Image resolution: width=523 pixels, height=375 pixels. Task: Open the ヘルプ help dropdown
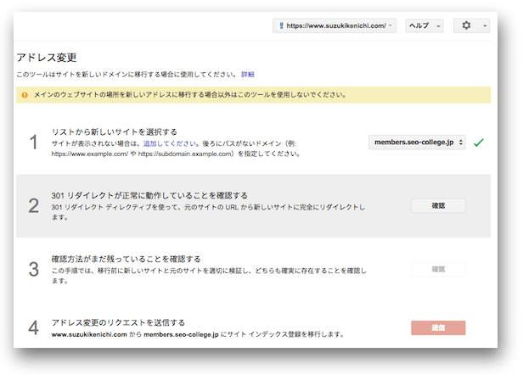(x=425, y=25)
